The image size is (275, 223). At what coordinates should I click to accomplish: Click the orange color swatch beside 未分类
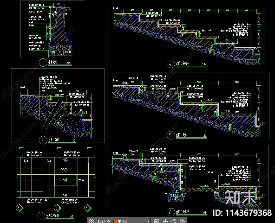coord(115,221)
